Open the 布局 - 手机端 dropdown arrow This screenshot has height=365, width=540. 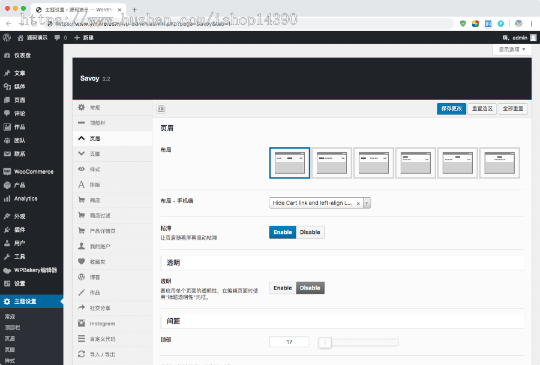(x=367, y=203)
